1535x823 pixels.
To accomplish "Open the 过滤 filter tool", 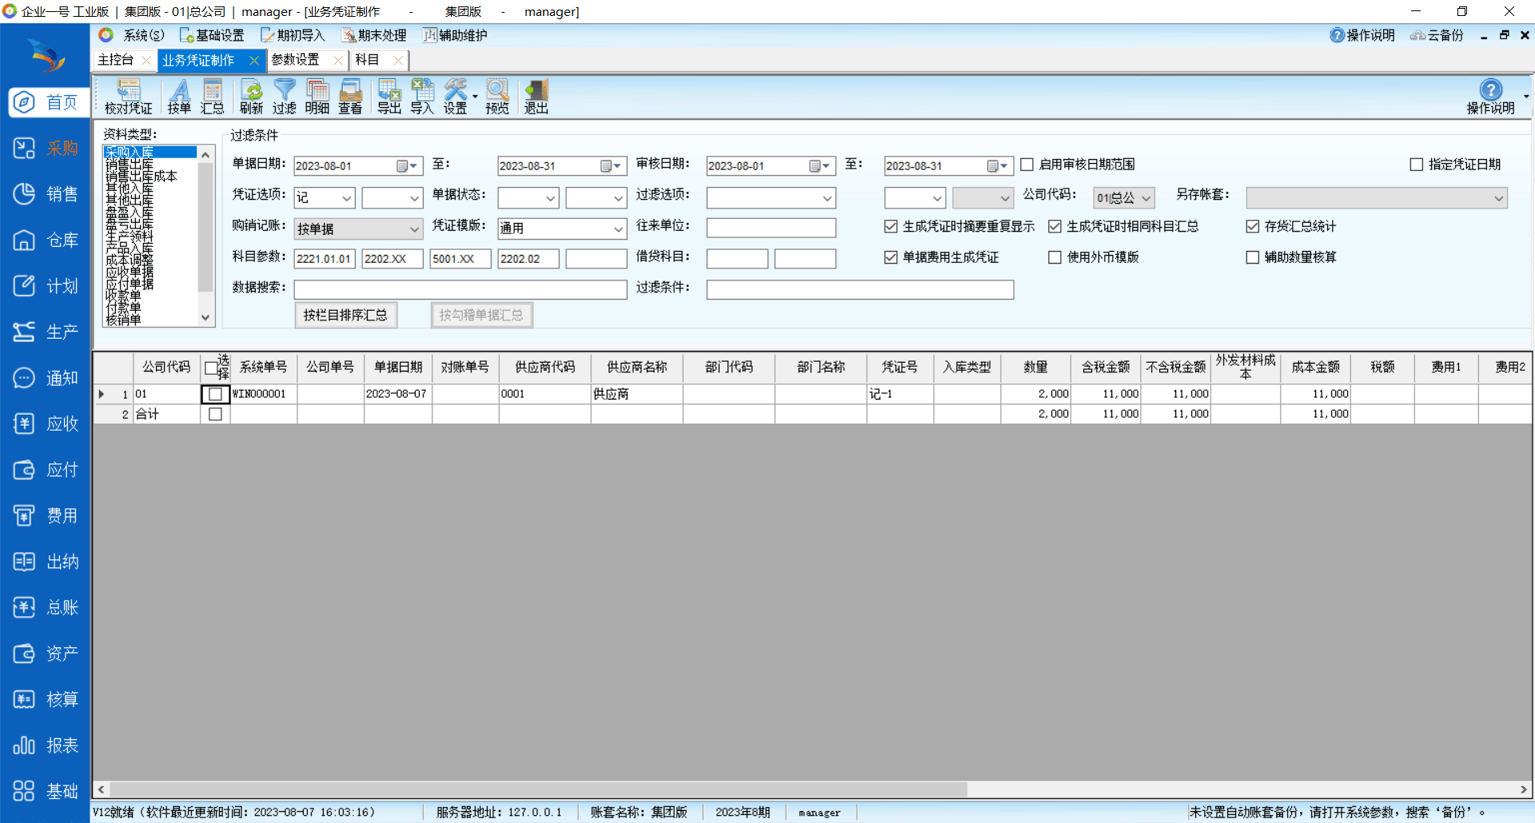I will pyautogui.click(x=284, y=97).
